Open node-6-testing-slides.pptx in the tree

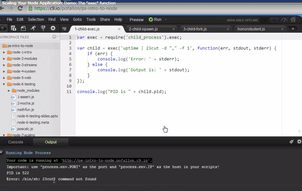37,116
